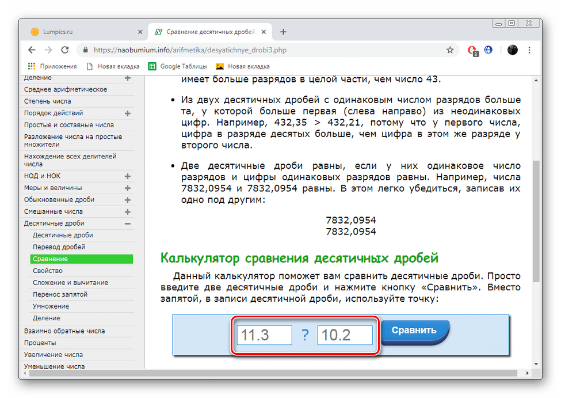Click the browser forward arrow
The height and width of the screenshot is (398, 561).
48,50
